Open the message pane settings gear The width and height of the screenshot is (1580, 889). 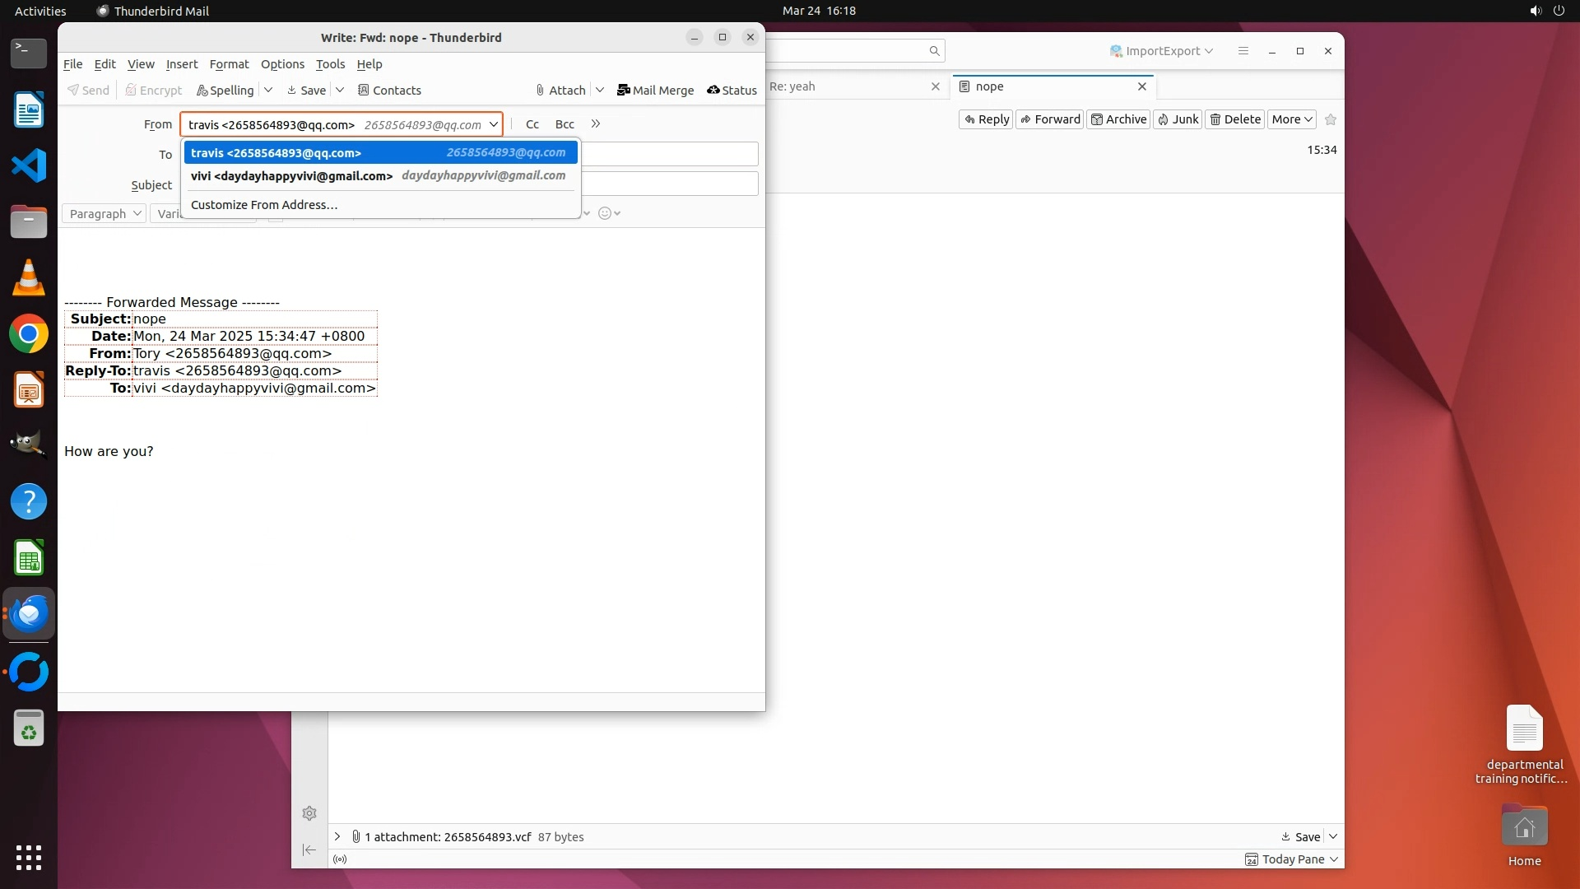point(309,814)
